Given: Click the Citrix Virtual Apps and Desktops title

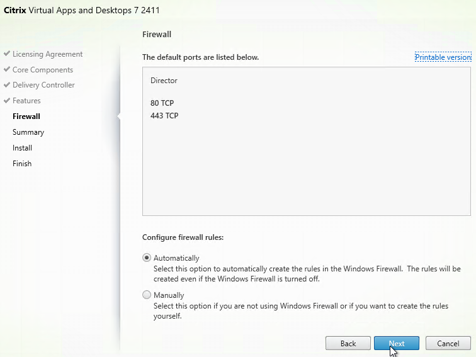Looking at the screenshot, I should tap(82, 10).
